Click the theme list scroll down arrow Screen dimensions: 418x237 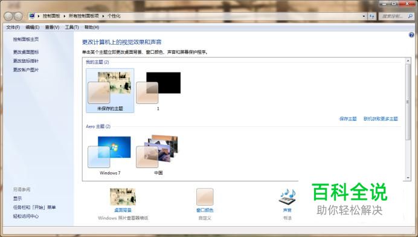click(408, 178)
